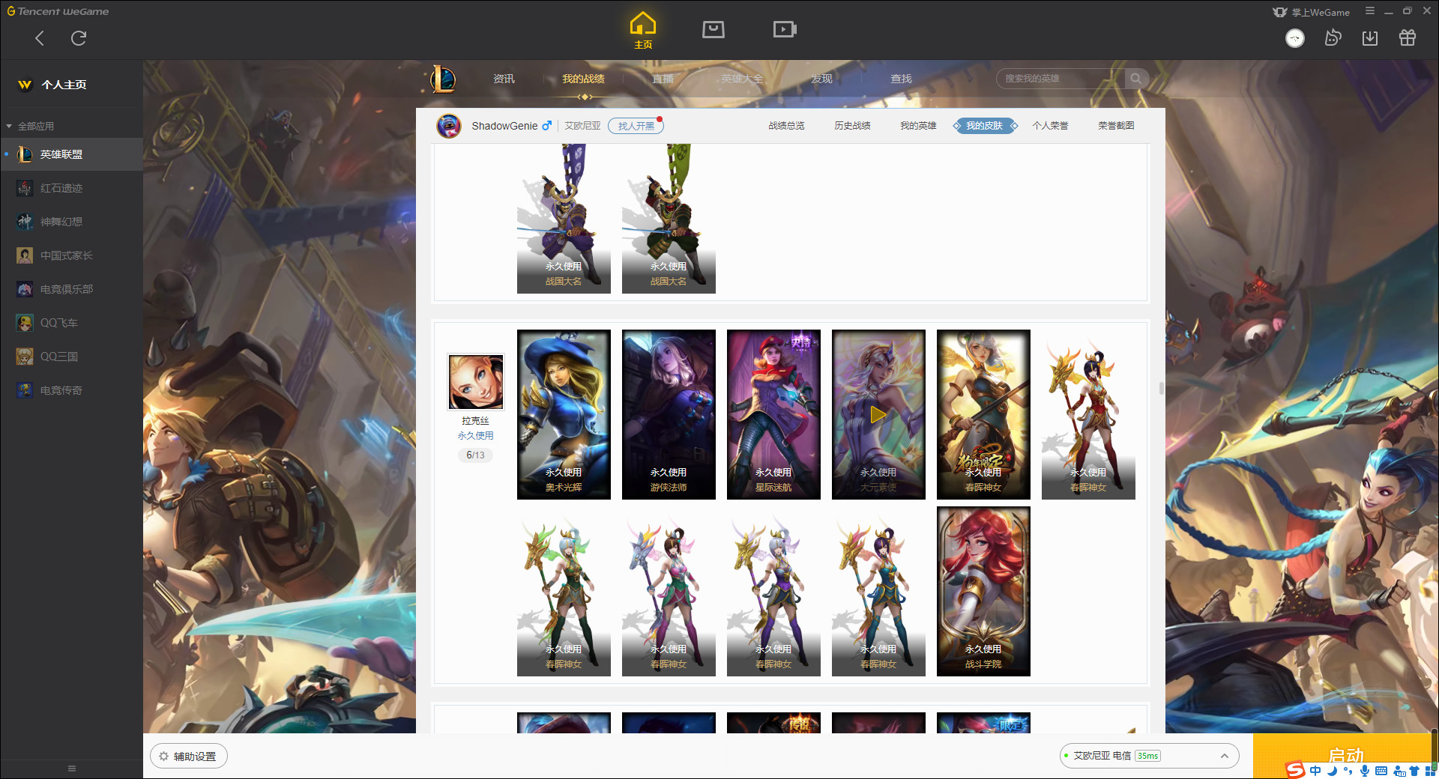
Task: Select 神舞幻想 in the app list
Action: coord(71,222)
